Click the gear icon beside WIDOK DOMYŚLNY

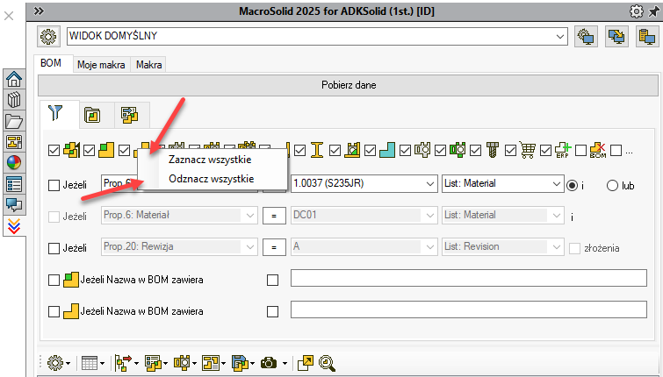[49, 37]
